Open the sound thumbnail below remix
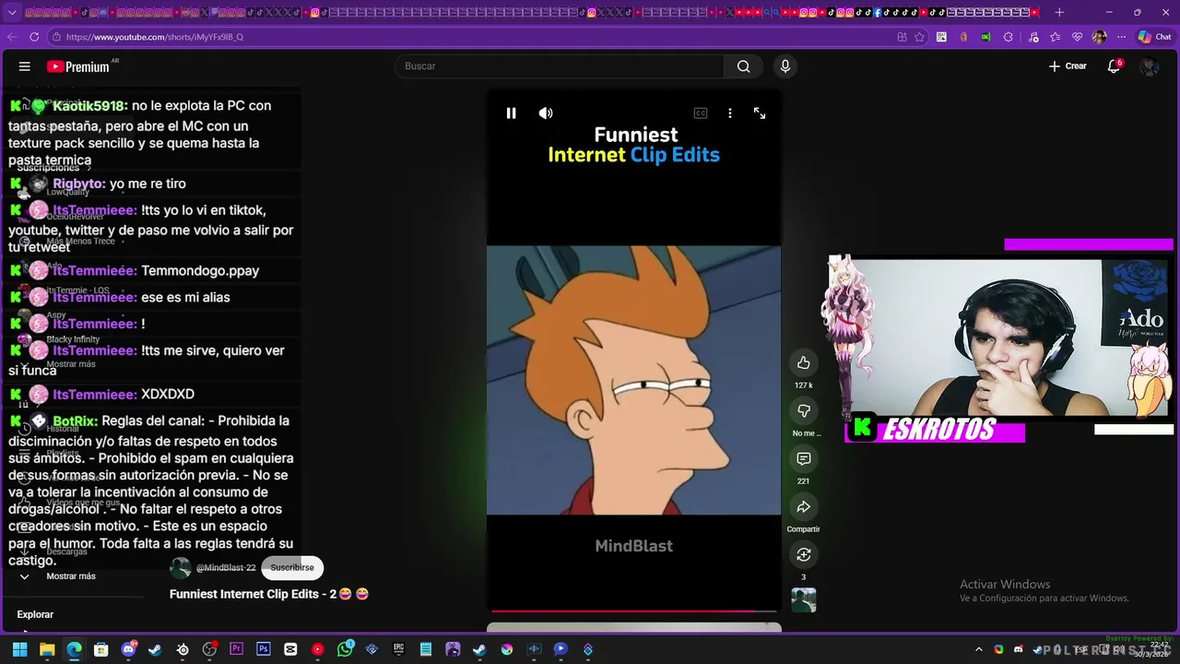The image size is (1180, 664). pos(804,601)
